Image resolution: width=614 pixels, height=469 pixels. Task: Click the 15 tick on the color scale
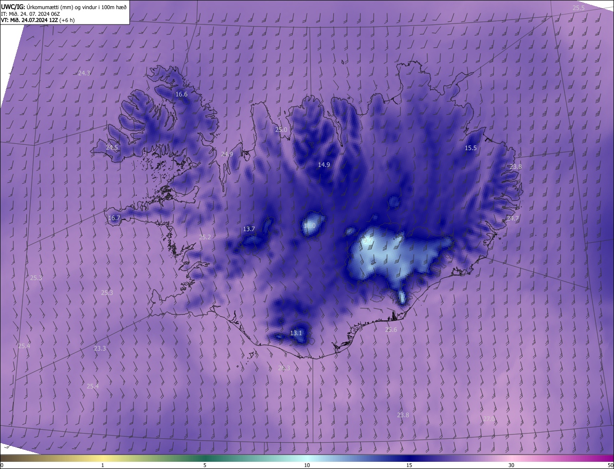[x=409, y=465]
